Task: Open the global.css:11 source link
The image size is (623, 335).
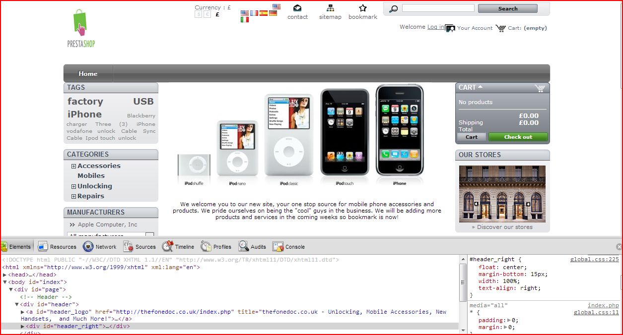Action: coord(596,313)
